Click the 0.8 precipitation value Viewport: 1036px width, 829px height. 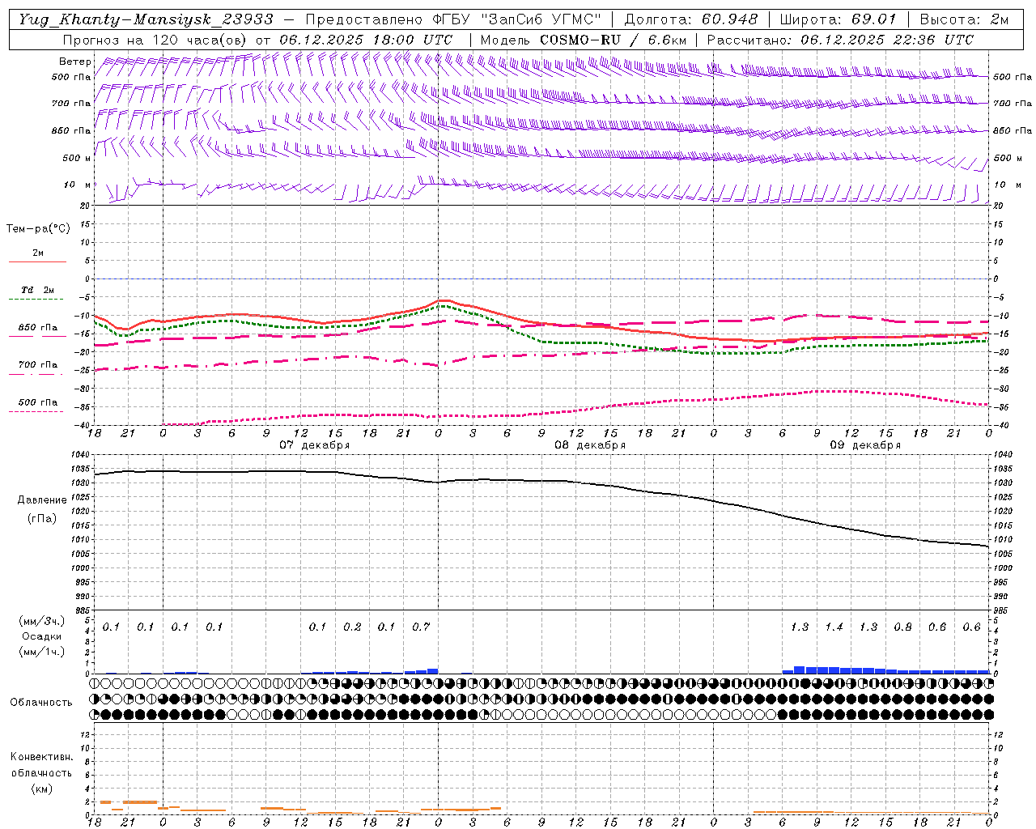pos(902,627)
